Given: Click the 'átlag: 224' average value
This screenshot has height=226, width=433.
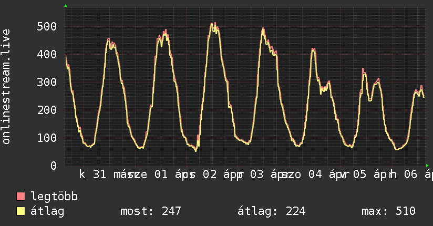Looking at the screenshot, I should click(x=271, y=211).
